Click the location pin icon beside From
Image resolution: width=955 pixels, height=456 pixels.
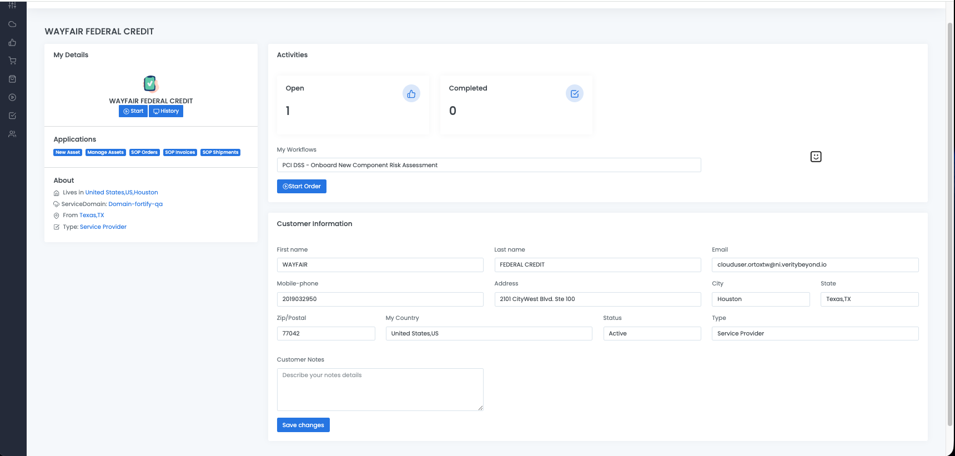[56, 216]
